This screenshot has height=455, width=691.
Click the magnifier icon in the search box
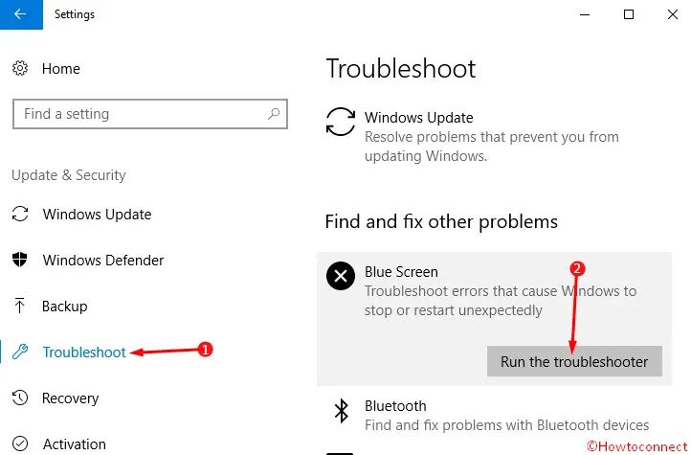click(274, 114)
